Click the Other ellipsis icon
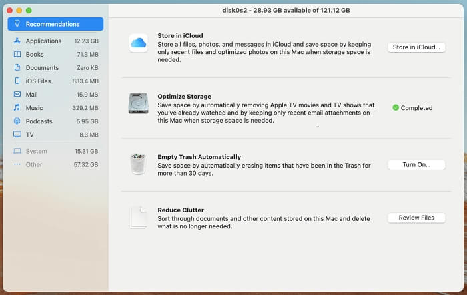Screen dimensions: 467x295 17,164
